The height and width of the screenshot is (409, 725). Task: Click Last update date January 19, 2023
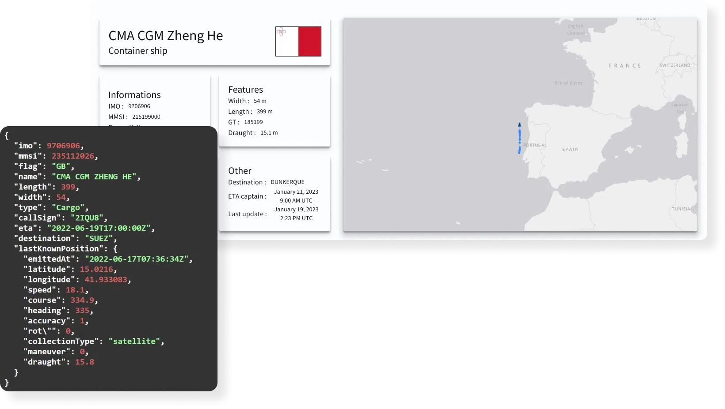296,210
